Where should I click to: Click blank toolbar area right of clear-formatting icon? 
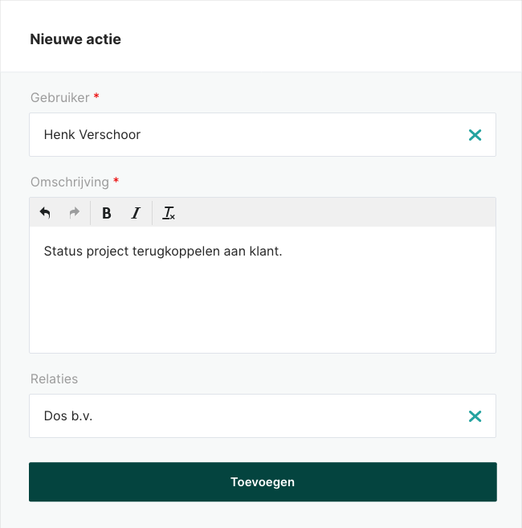coord(337,213)
